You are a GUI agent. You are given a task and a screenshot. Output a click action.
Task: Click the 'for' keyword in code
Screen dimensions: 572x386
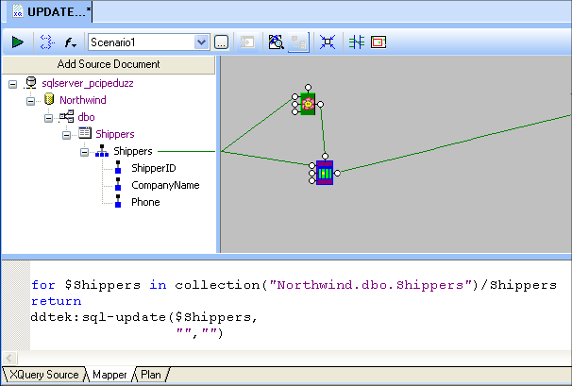[x=43, y=285]
